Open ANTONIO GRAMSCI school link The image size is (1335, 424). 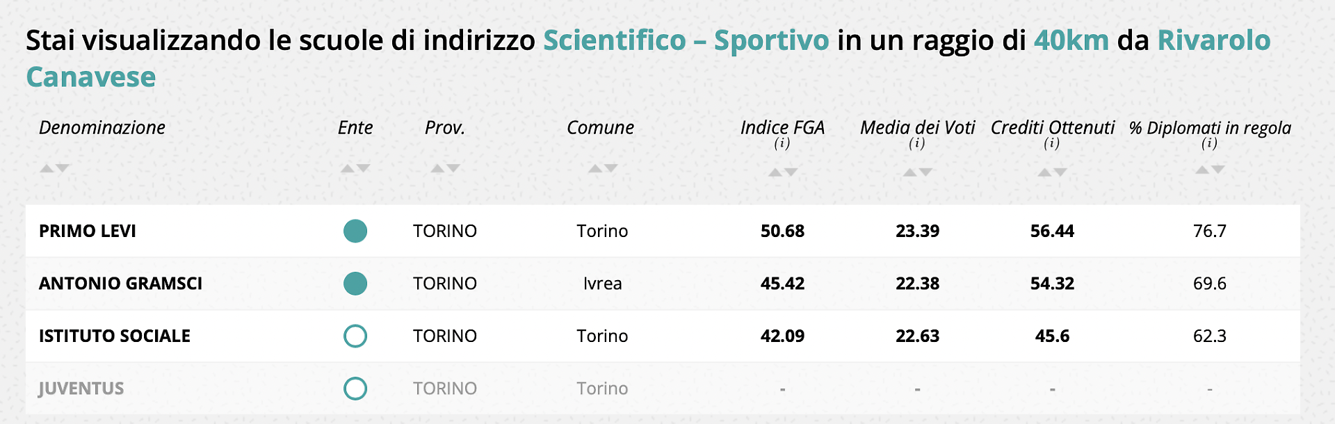(120, 284)
